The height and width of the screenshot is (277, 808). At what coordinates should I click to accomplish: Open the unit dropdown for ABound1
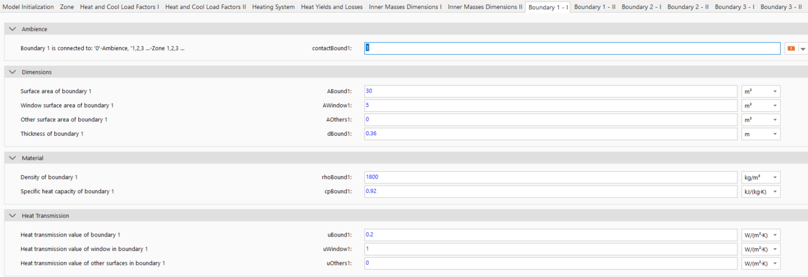[x=761, y=91]
